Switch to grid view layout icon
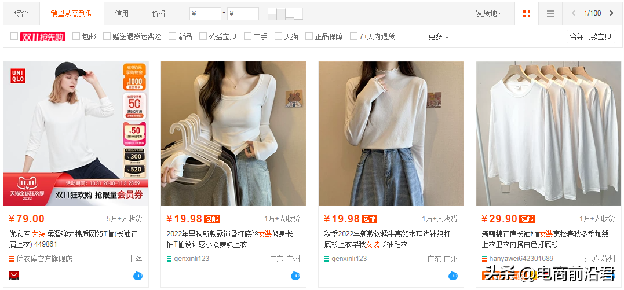Viewport: 624px width, 290px height. click(527, 14)
